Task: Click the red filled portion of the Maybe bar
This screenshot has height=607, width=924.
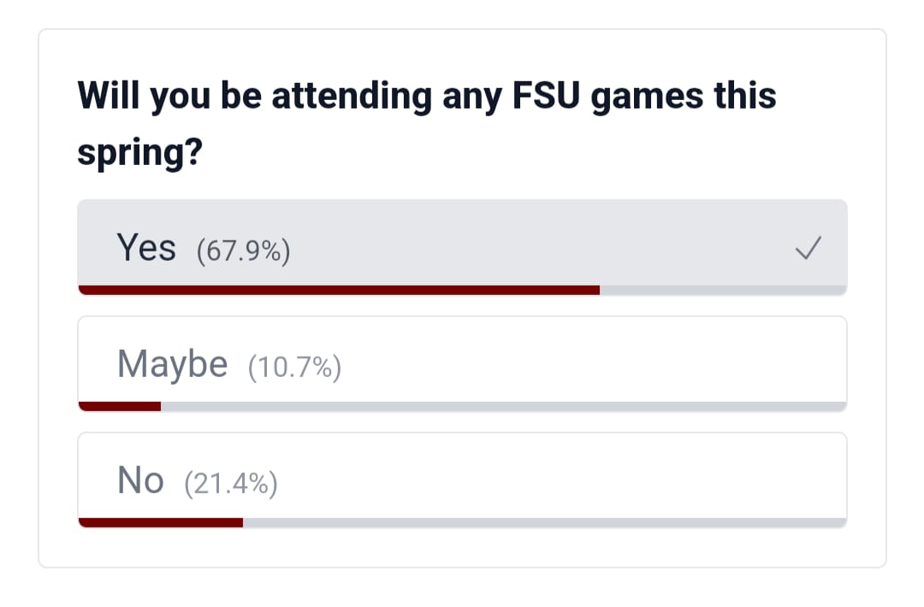Action: click(120, 406)
